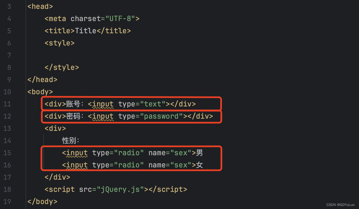Click the charset attribute name
This screenshot has height=209, width=359.
click(85, 19)
